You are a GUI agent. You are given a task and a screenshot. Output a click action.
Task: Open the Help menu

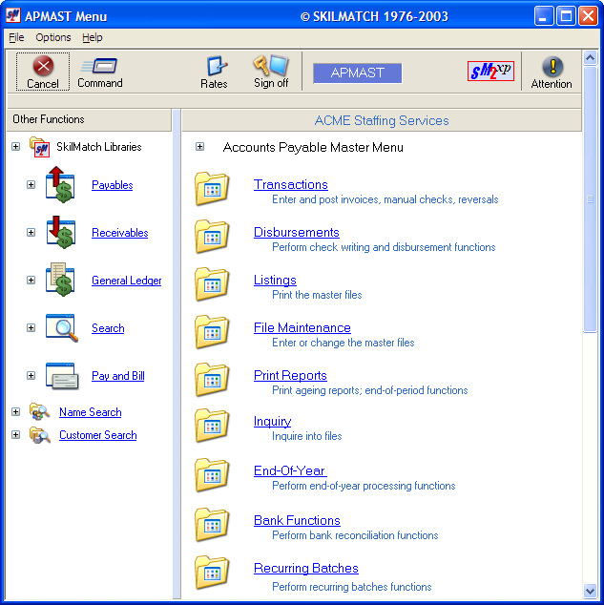click(x=93, y=37)
